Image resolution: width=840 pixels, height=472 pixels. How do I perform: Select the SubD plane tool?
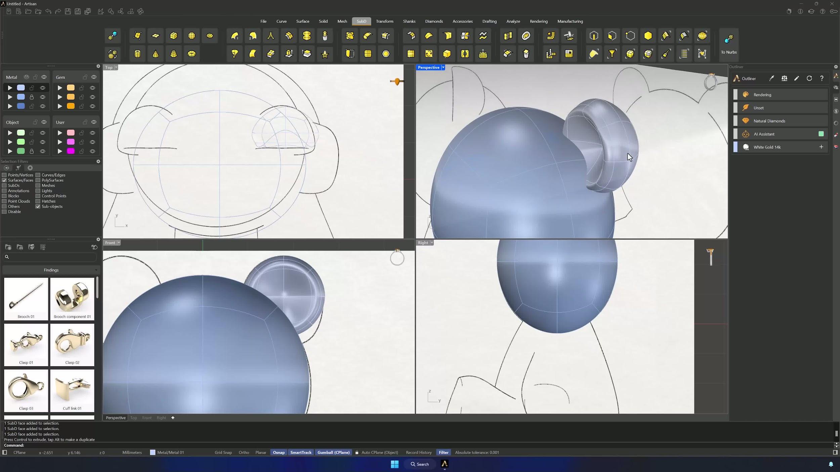click(156, 36)
